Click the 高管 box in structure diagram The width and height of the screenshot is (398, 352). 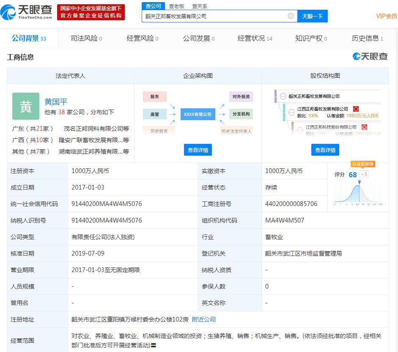(x=154, y=114)
